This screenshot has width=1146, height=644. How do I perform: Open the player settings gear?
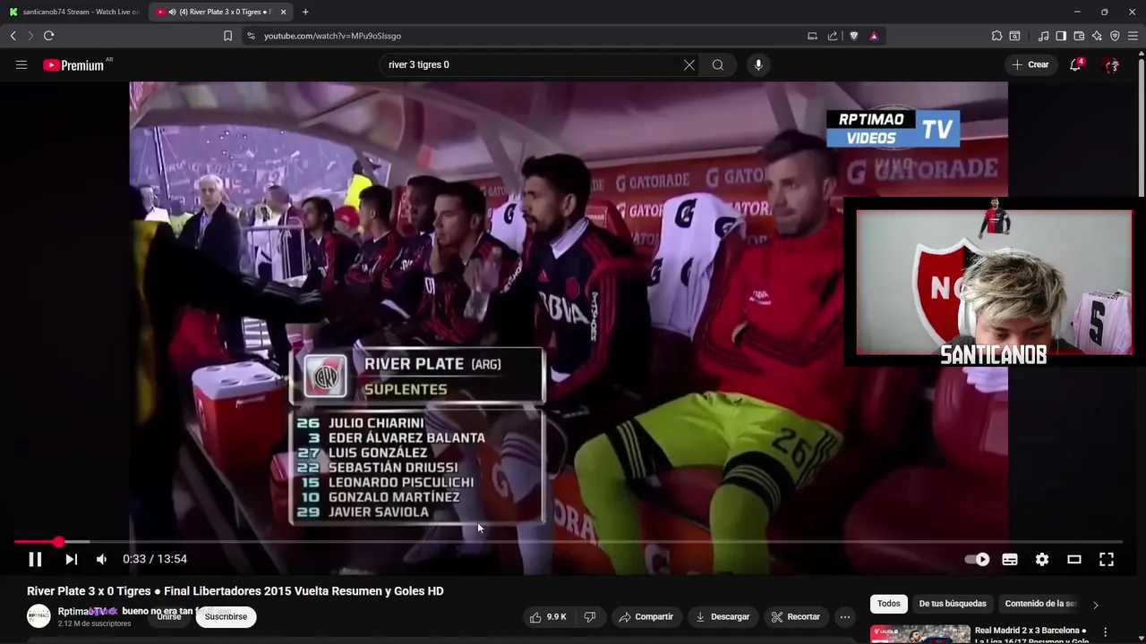coord(1042,559)
